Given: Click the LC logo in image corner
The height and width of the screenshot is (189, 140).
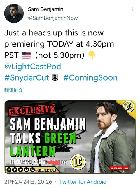Looking at the screenshot, I should [x=129, y=106].
